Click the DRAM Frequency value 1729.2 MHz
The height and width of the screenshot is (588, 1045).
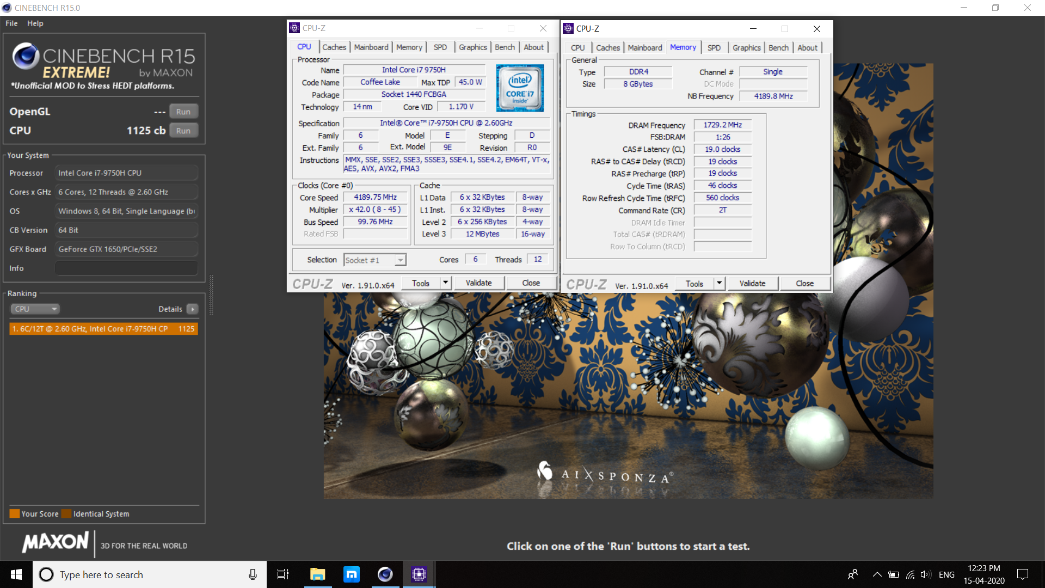pyautogui.click(x=722, y=125)
